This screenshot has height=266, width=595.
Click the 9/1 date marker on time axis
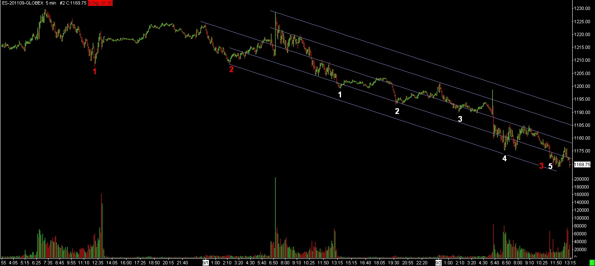pos(206,263)
